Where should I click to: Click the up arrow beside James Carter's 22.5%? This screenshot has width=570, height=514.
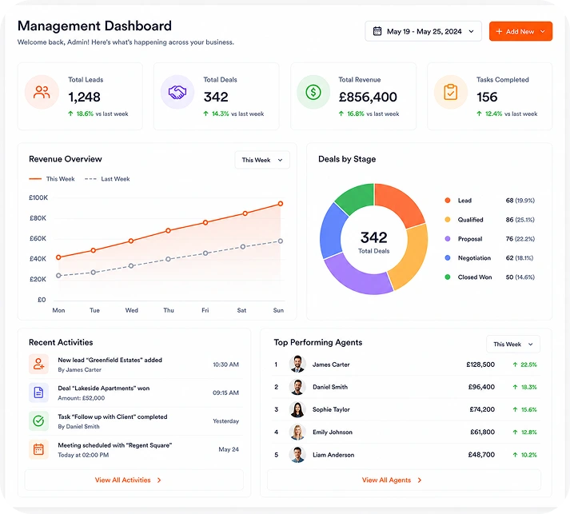515,365
